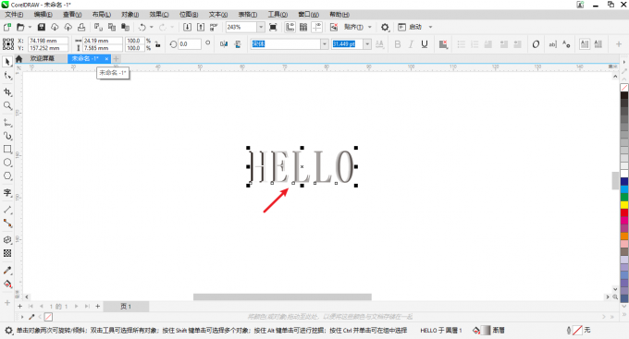Click the Undo arrow icon
Image resolution: width=629 pixels, height=339 pixels.
pyautogui.click(x=142, y=27)
